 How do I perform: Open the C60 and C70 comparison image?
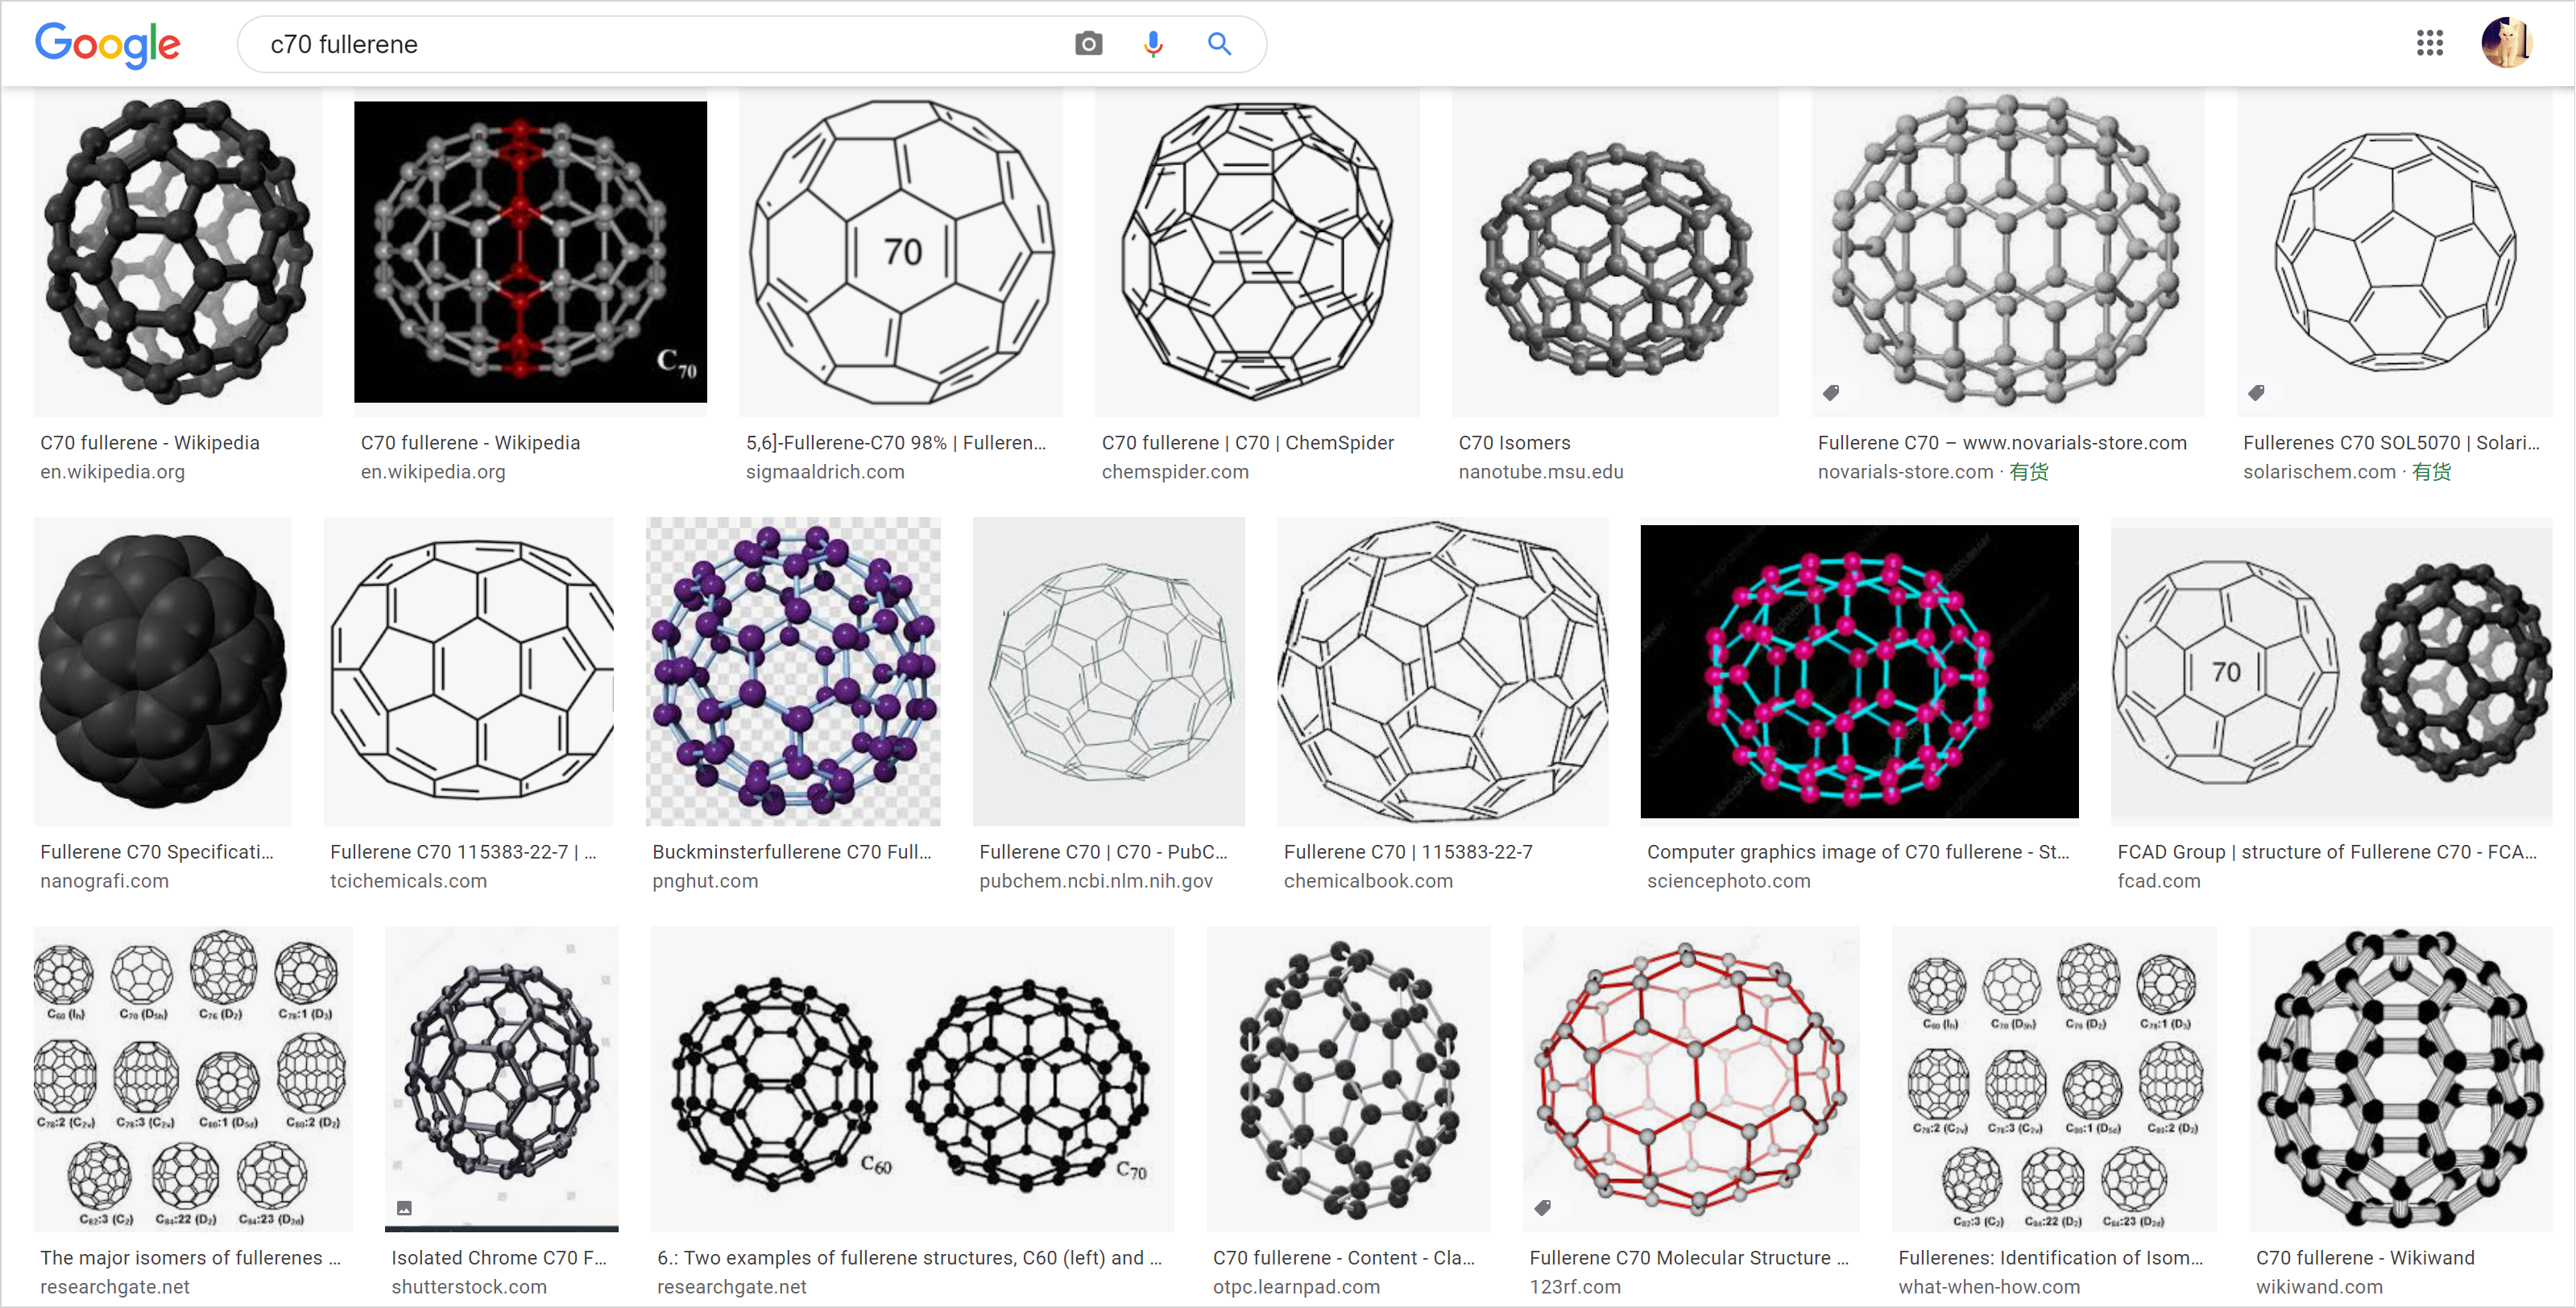[911, 1078]
